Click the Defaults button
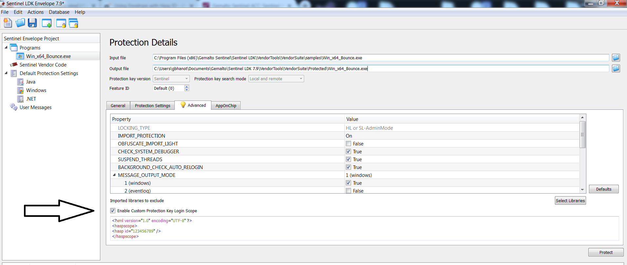 pyautogui.click(x=604, y=189)
